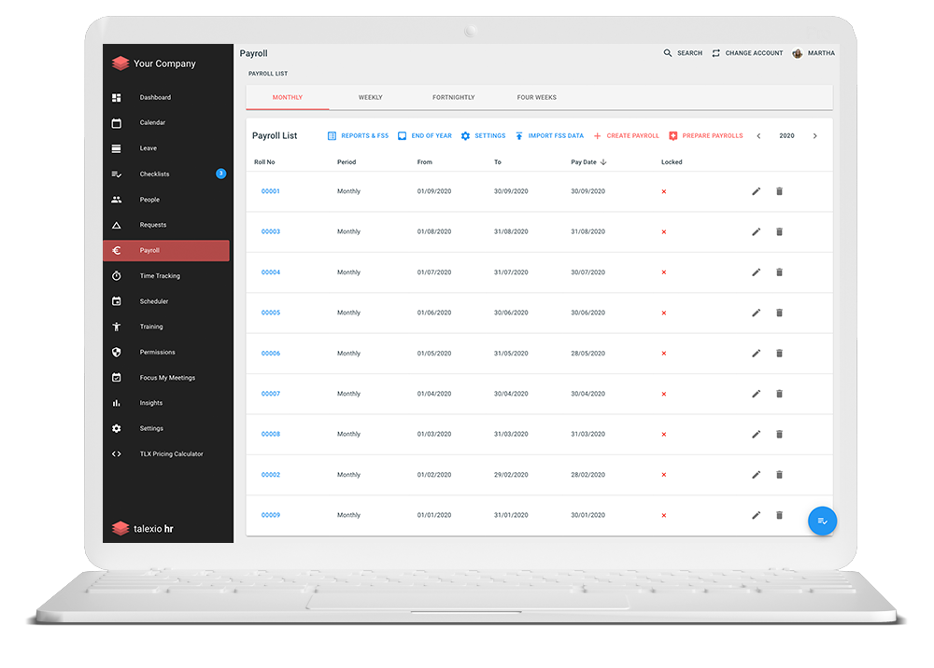
Task: Open payroll roll 00001
Action: 271,191
